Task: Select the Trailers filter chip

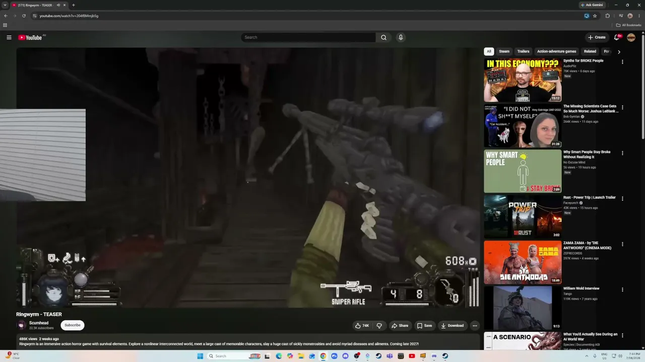Action: (524, 51)
